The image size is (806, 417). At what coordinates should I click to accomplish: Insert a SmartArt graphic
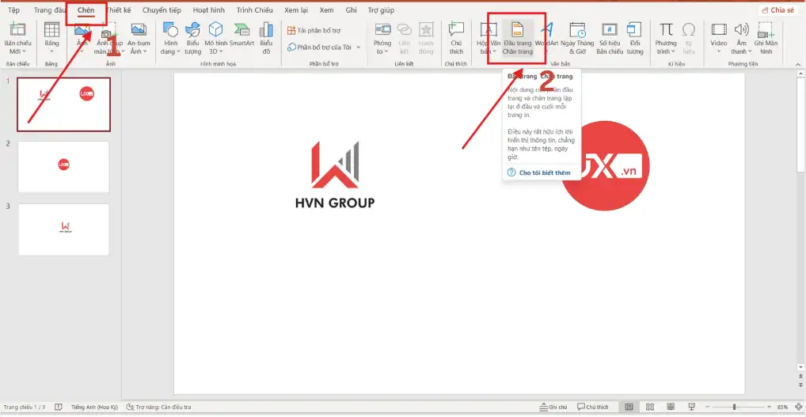[241, 35]
